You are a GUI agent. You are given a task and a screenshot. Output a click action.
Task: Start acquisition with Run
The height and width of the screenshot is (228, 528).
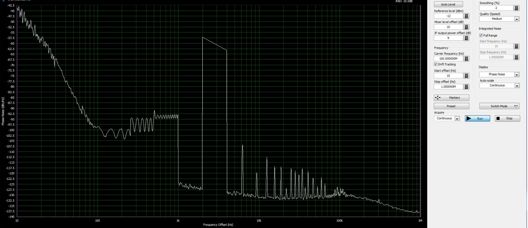pos(477,118)
